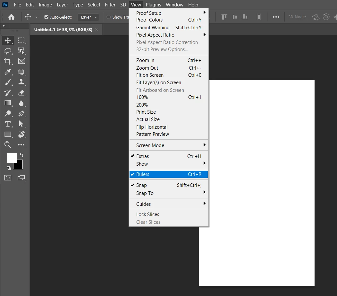
Task: Select the Rectangle shape tool
Action: pyautogui.click(x=8, y=135)
